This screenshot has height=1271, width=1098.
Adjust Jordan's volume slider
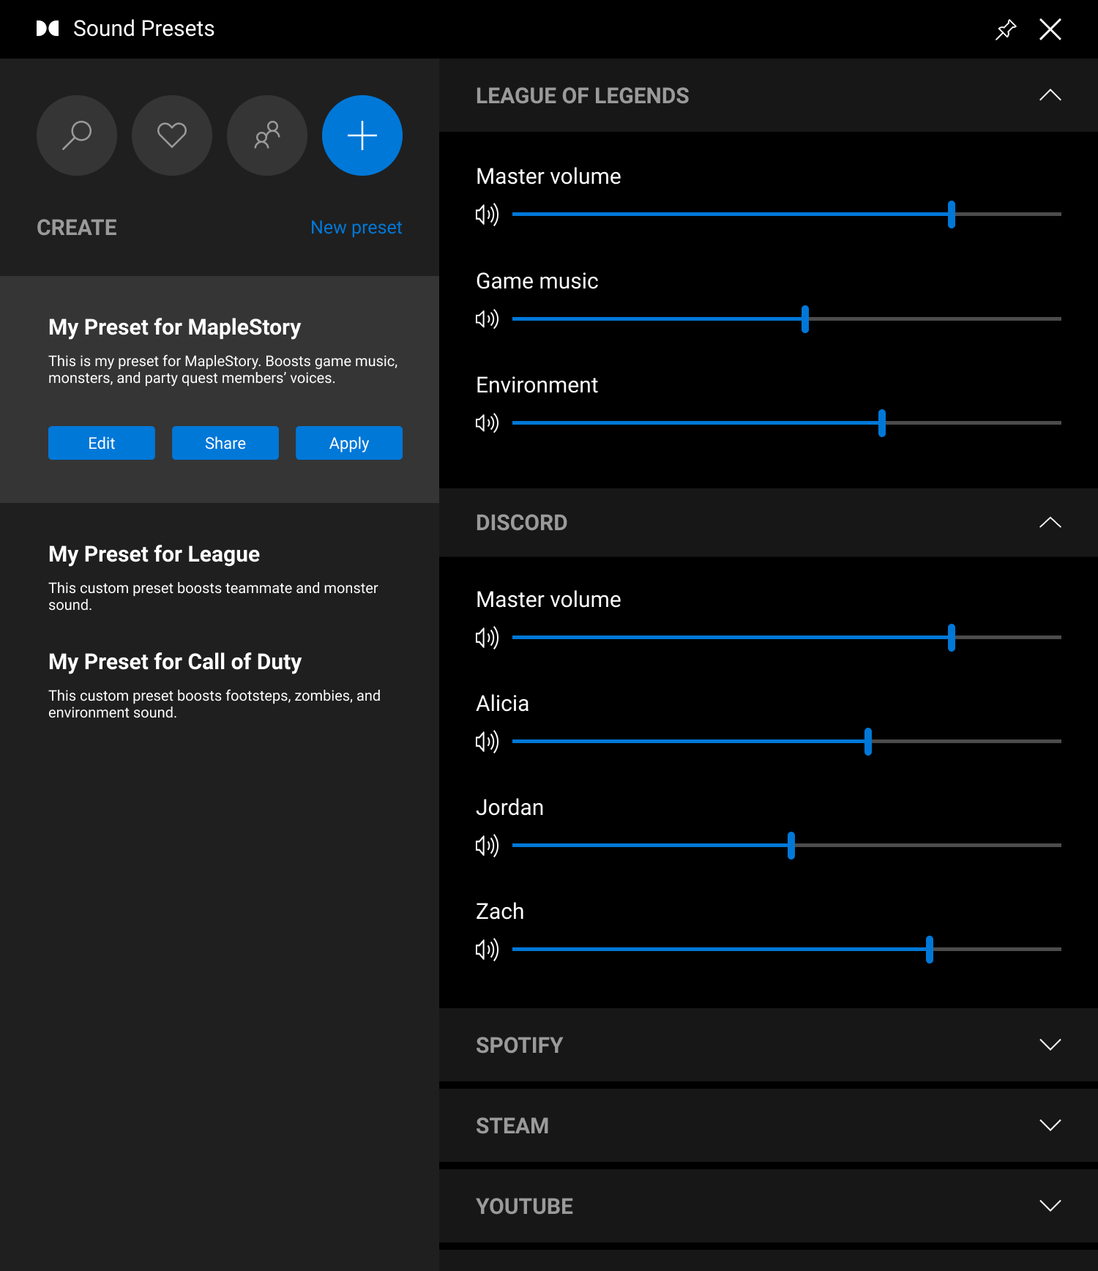pos(791,846)
